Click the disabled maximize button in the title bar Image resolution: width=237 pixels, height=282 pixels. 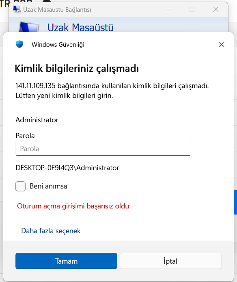click(192, 9)
